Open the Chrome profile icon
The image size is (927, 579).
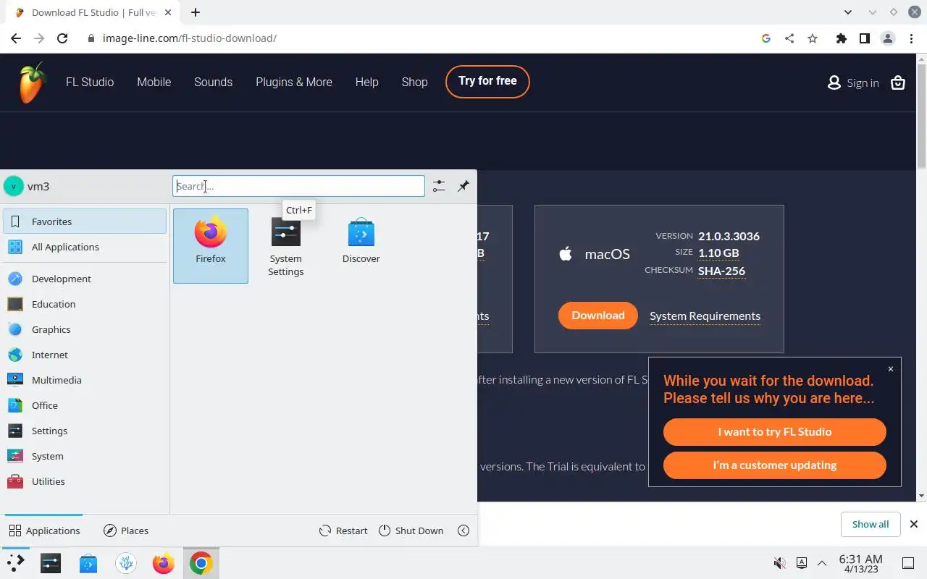click(x=888, y=38)
